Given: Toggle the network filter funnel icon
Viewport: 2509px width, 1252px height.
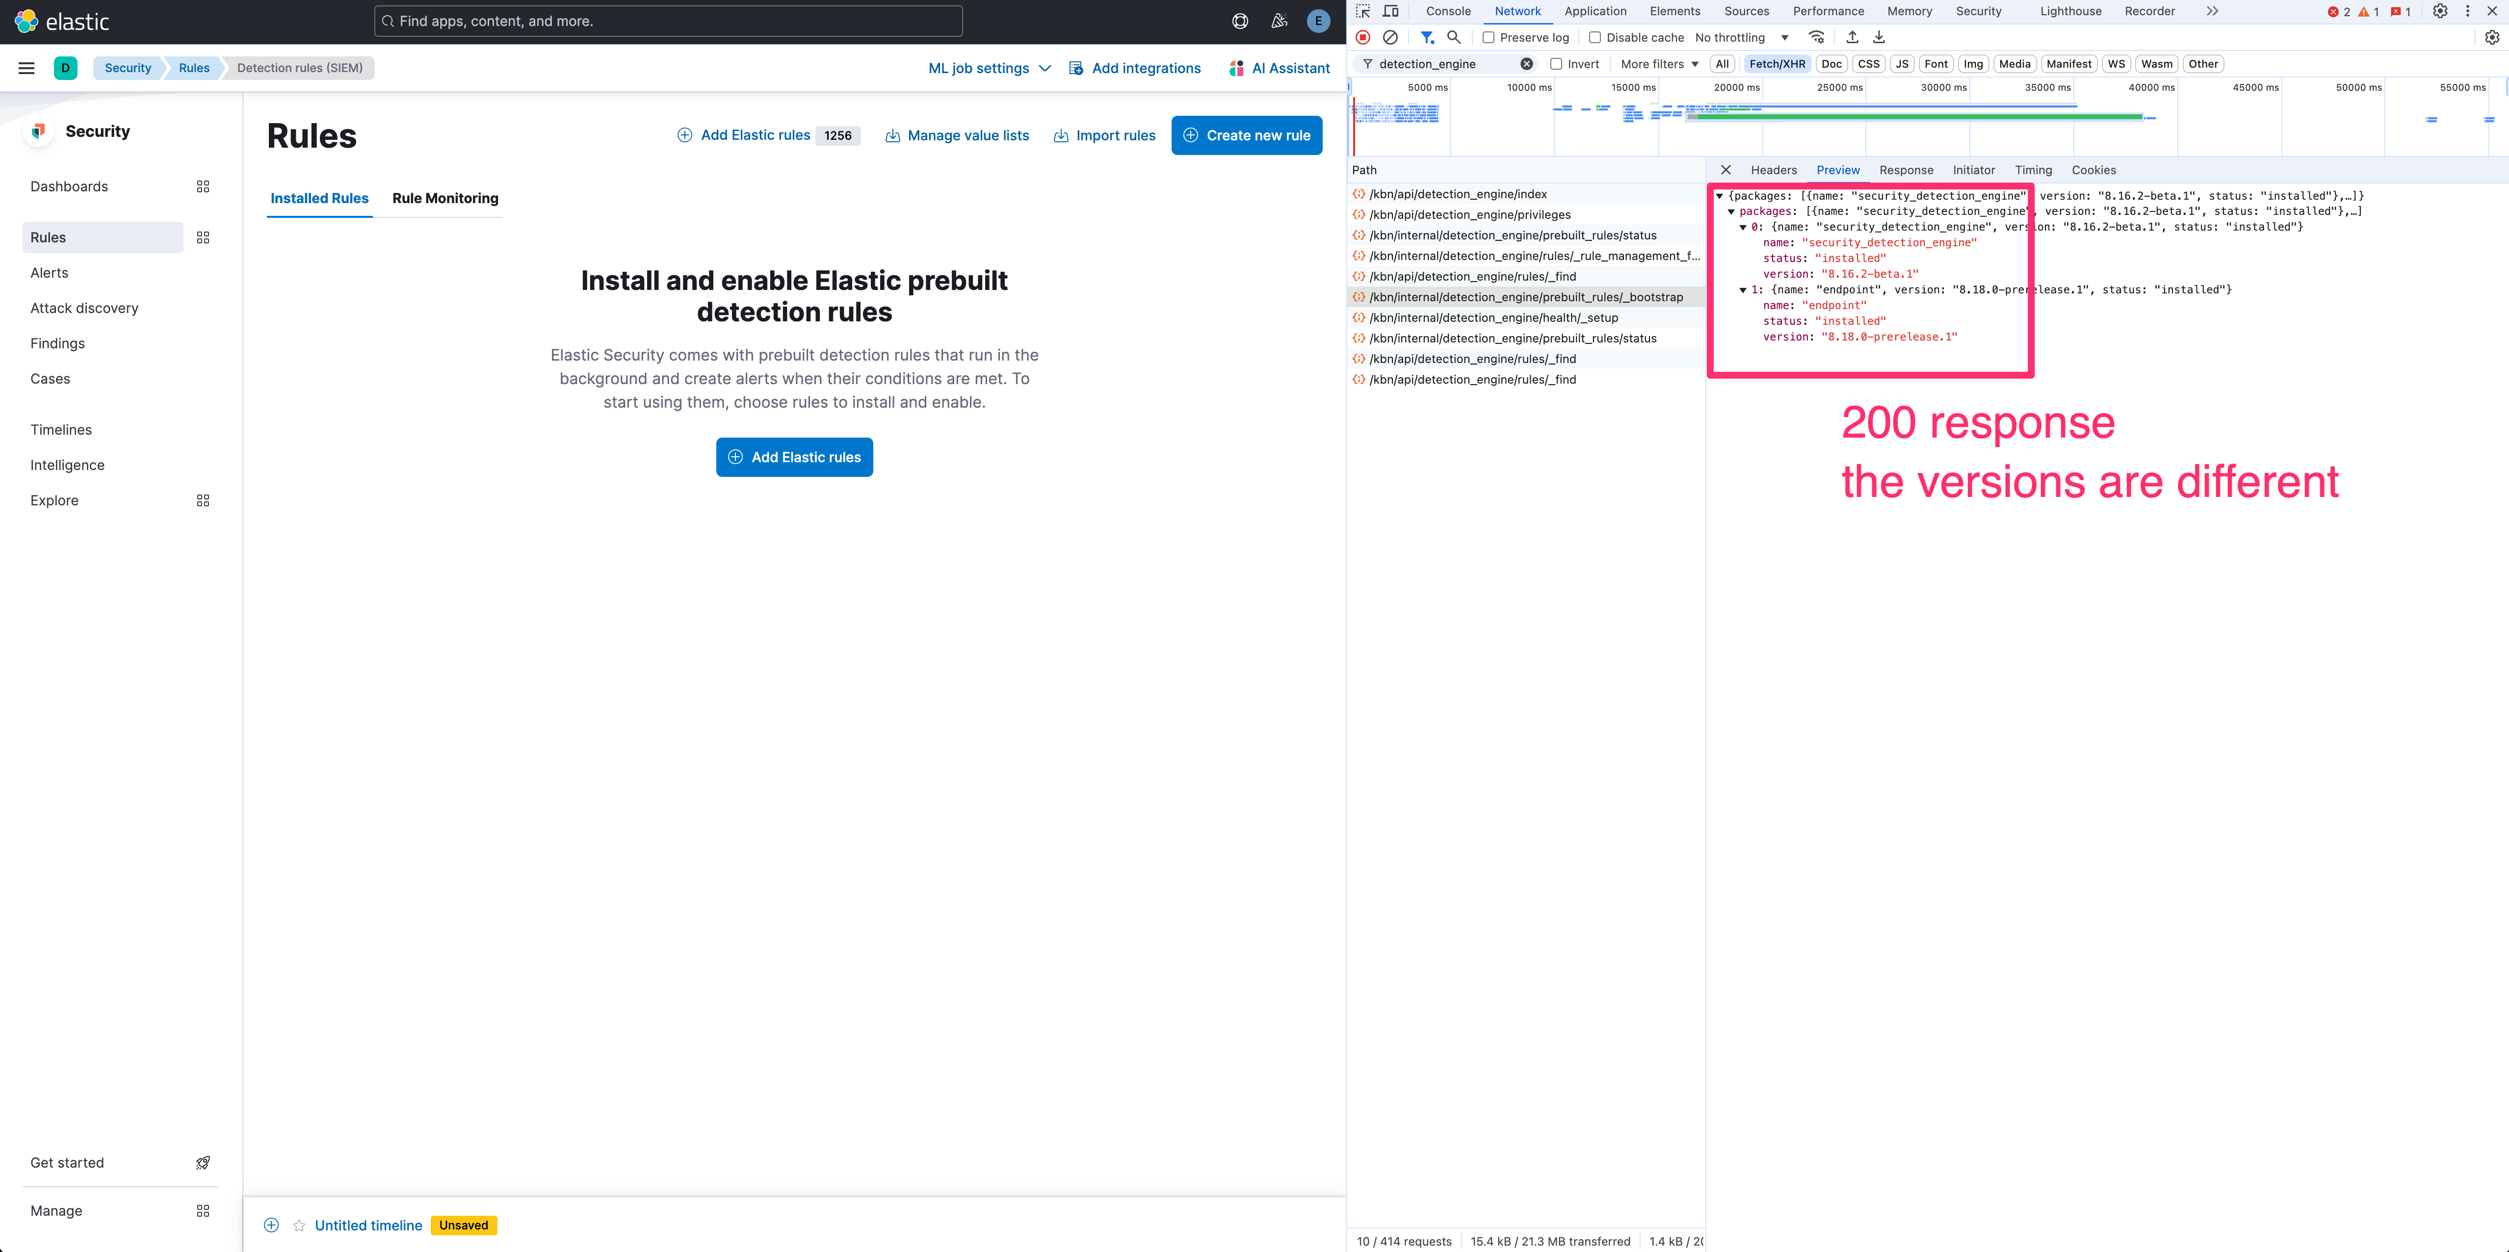Looking at the screenshot, I should click(x=1427, y=37).
